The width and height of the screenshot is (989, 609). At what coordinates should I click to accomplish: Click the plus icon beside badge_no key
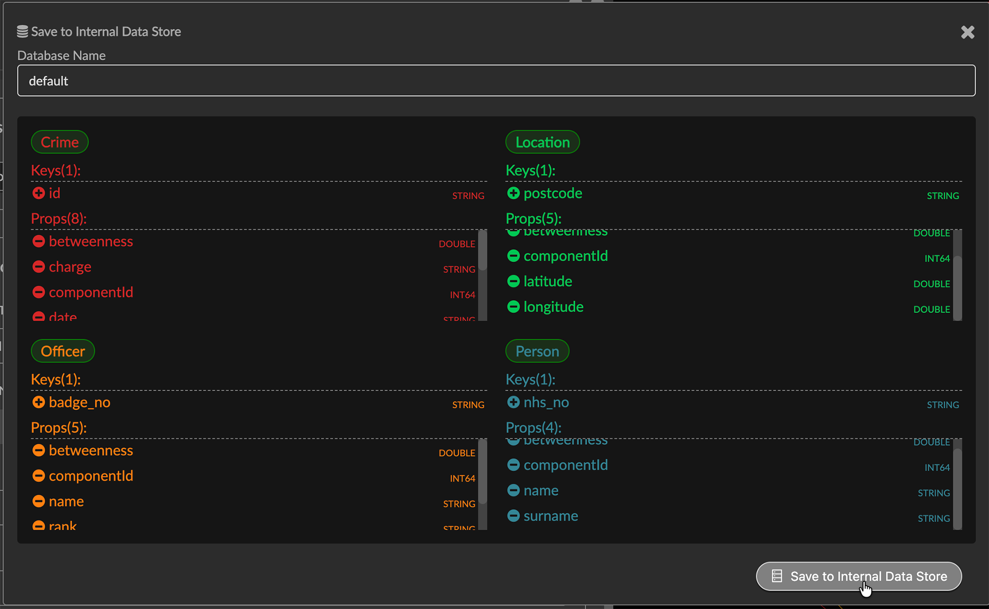[38, 402]
